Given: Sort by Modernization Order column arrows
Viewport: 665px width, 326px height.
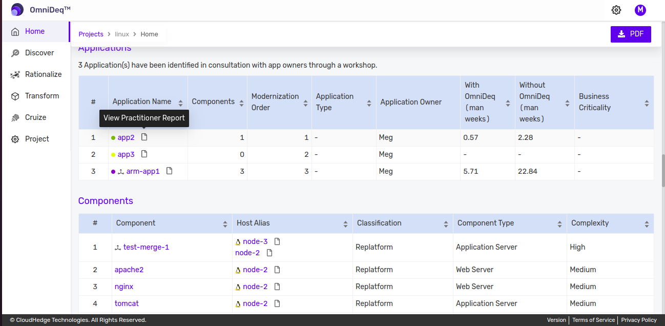Looking at the screenshot, I should tap(306, 102).
